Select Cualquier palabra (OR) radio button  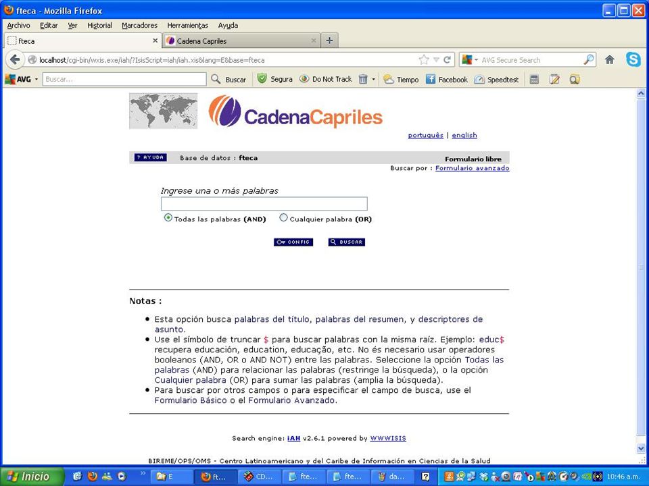pos(283,217)
